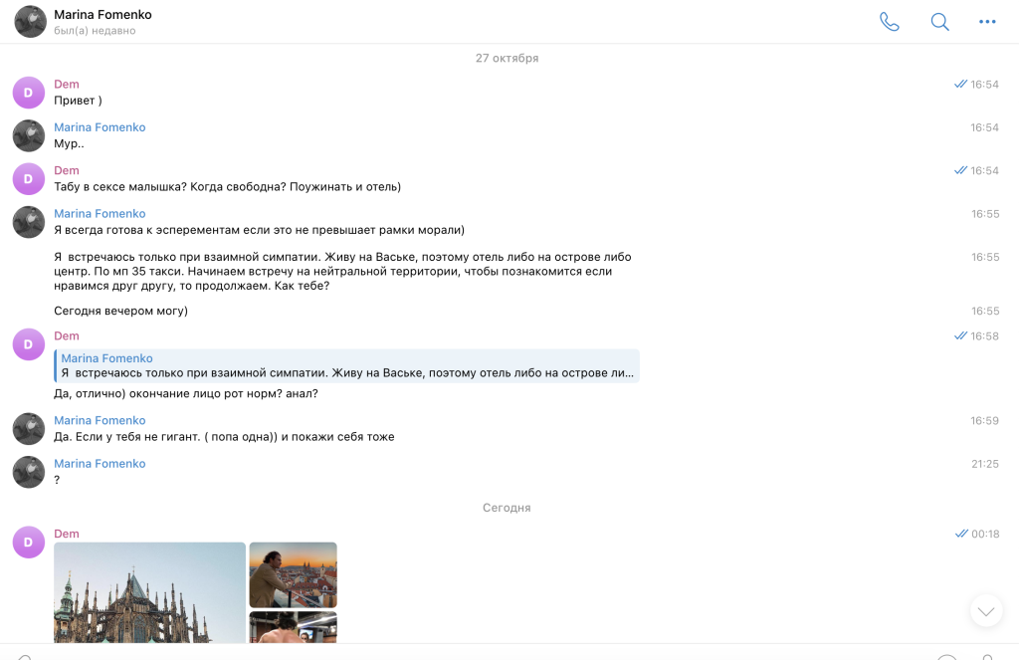Click the "27 октября" date separator
Screen dimensions: 1019x660
pyautogui.click(x=507, y=59)
